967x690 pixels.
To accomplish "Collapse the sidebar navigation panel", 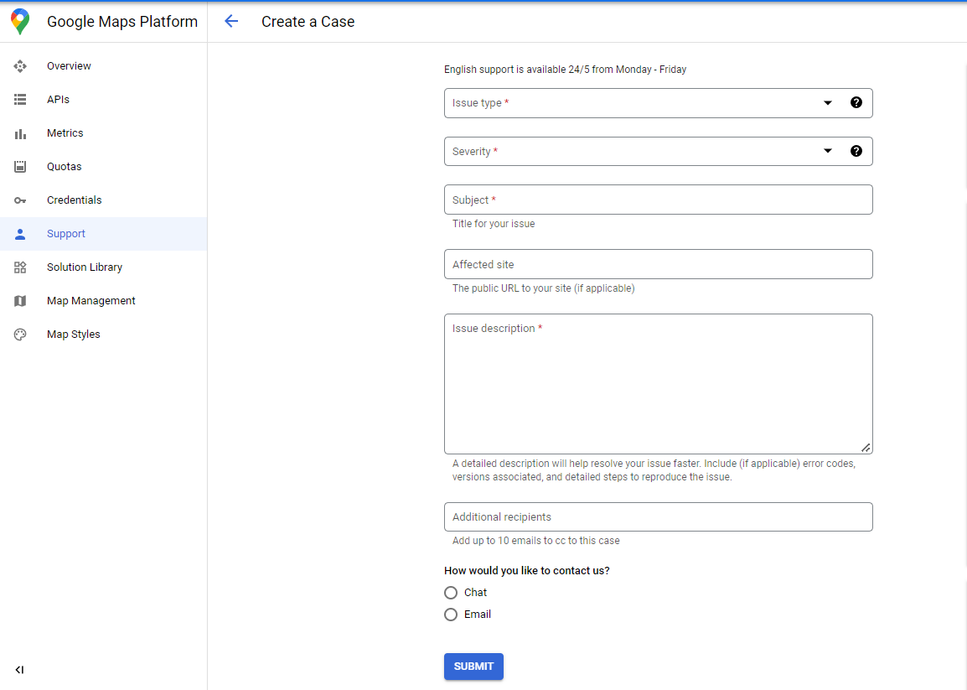I will 20,670.
